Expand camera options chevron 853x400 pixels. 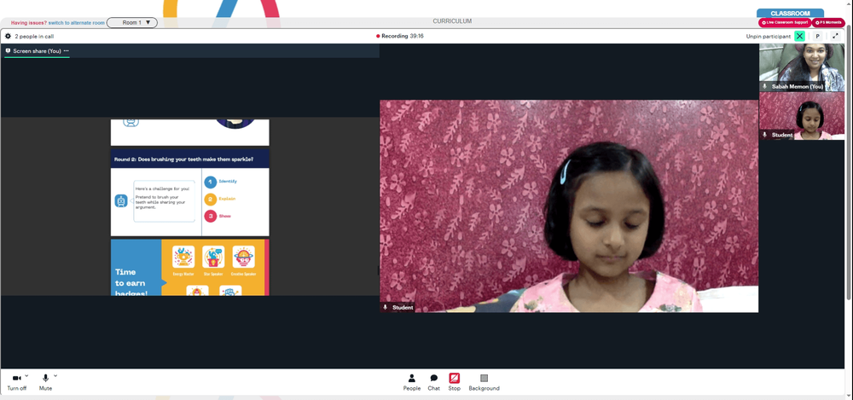tap(26, 375)
